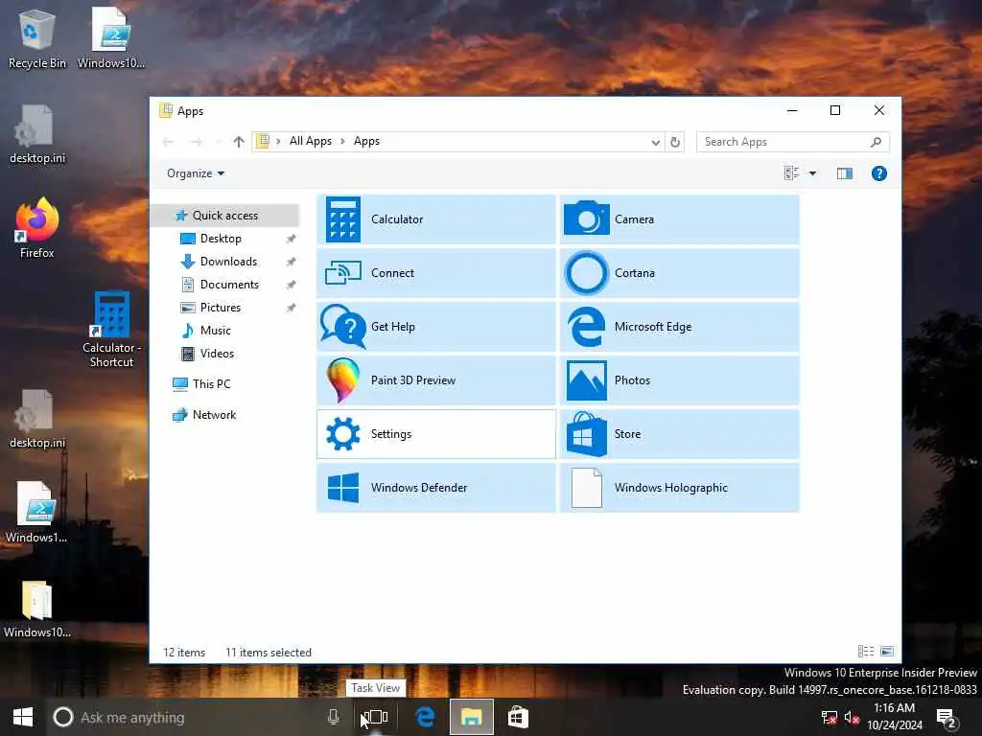
Task: Switch to details view in status bar
Action: (866, 652)
